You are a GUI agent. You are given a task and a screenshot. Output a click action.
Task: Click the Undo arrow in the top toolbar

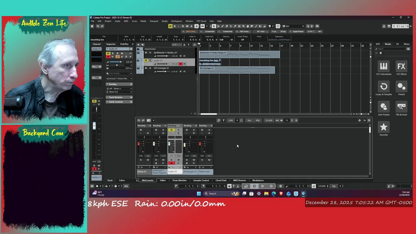(x=97, y=26)
